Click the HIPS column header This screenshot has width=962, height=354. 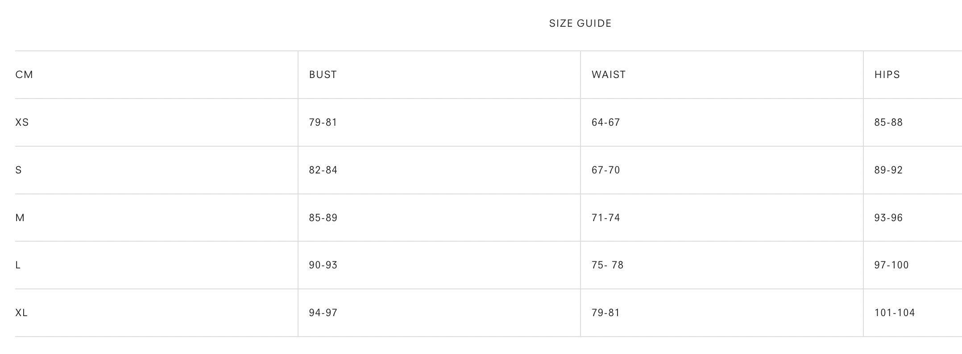point(887,75)
